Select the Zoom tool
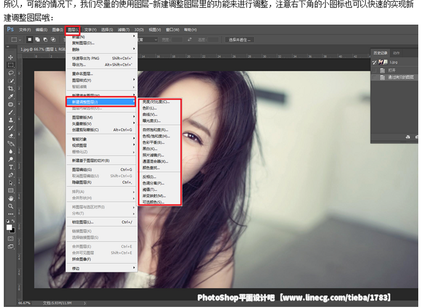 [11, 206]
